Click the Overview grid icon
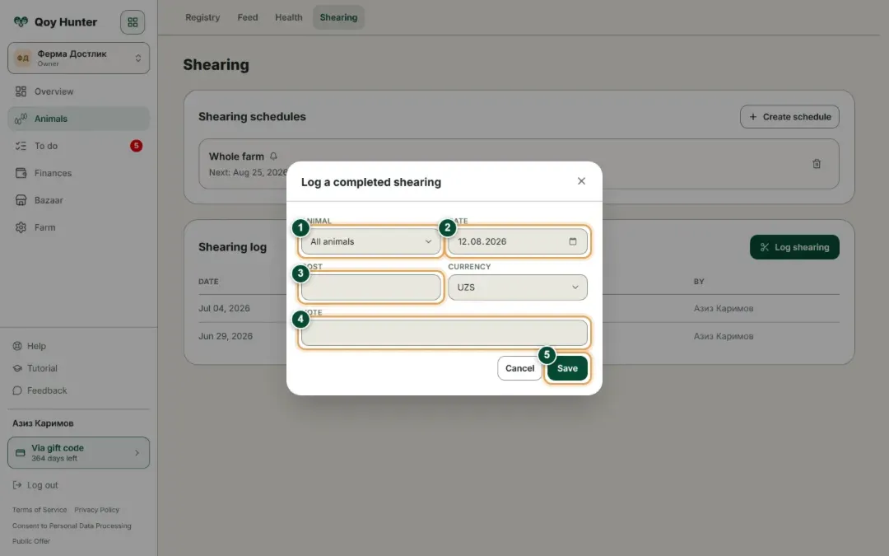This screenshot has width=889, height=556. (21, 91)
